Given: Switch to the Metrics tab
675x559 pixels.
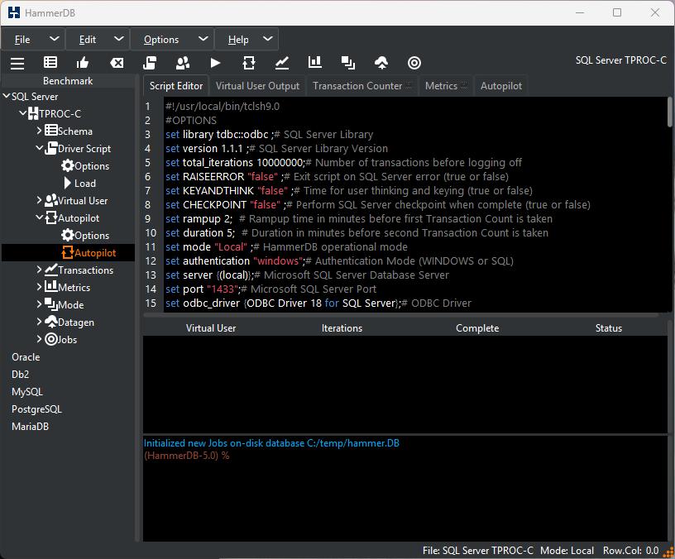Looking at the screenshot, I should (446, 86).
